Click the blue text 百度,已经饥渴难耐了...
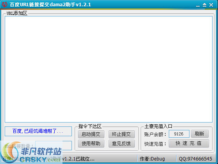 (38, 131)
